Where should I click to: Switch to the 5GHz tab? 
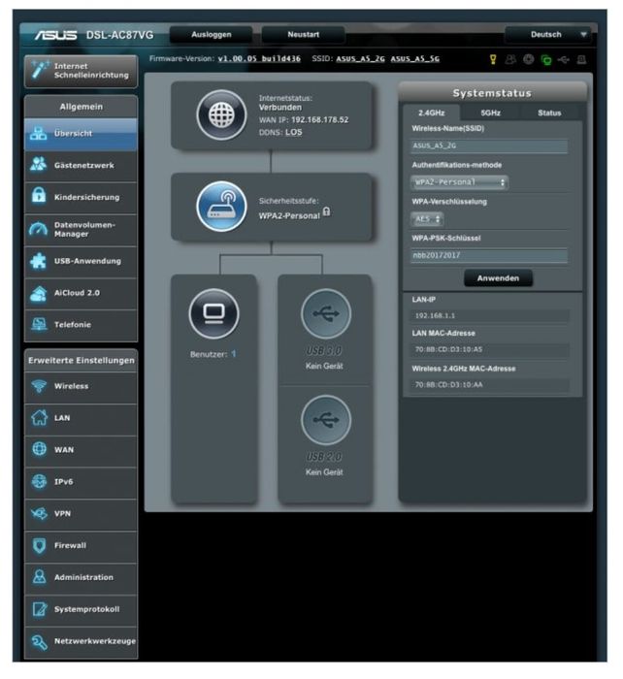[x=490, y=113]
